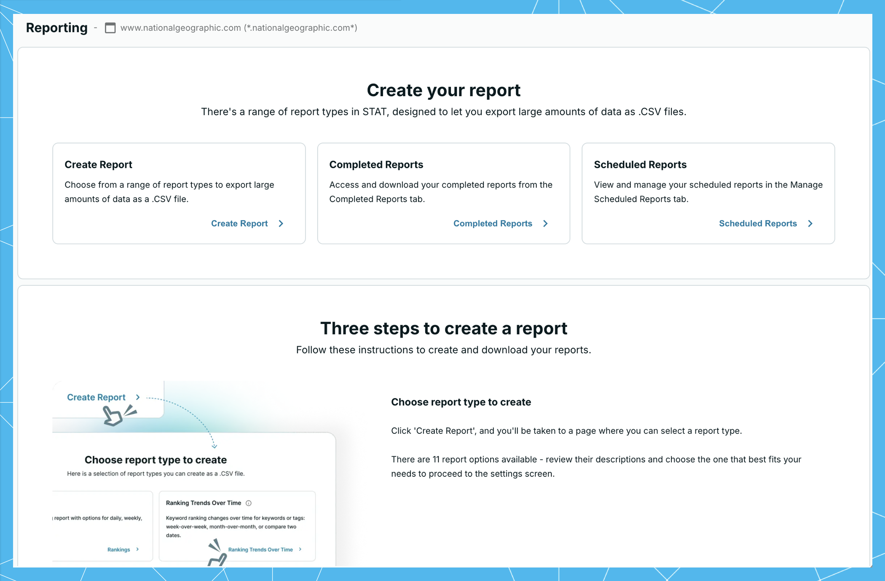Click the Reporting page title
885x581 pixels.
pyautogui.click(x=56, y=28)
